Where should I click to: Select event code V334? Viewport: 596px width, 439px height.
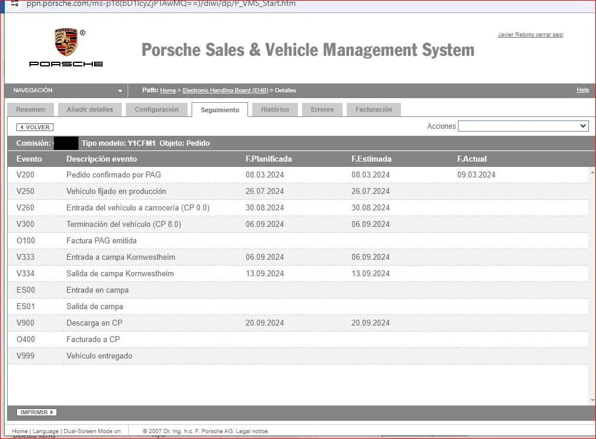click(x=25, y=274)
